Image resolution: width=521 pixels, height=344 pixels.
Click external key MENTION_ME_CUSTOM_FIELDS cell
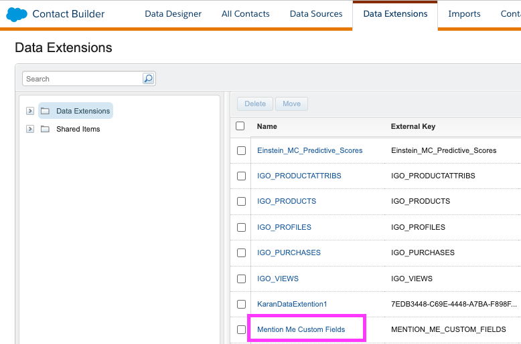pyautogui.click(x=448, y=329)
